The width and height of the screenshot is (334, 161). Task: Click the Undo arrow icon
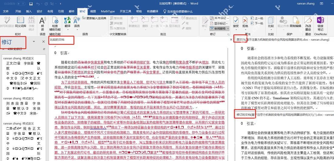(38, 4)
